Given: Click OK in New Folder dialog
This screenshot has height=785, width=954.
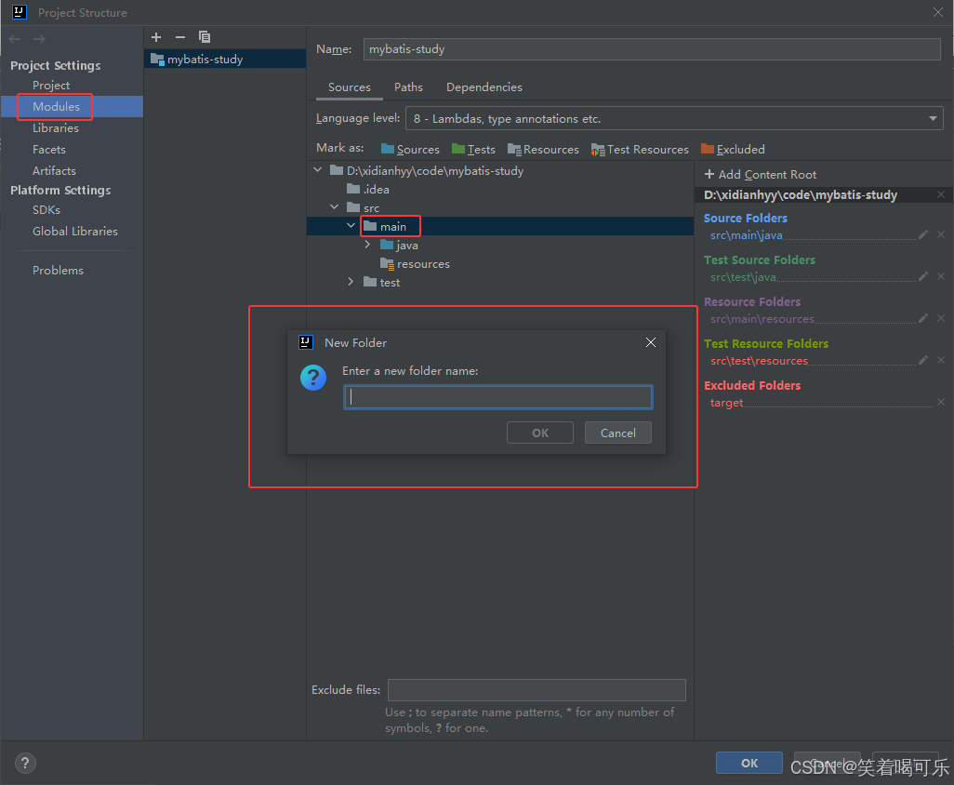Looking at the screenshot, I should point(539,432).
